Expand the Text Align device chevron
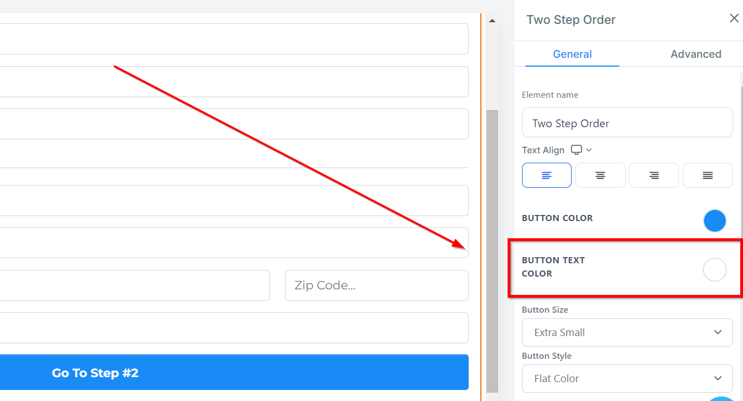 pos(589,150)
